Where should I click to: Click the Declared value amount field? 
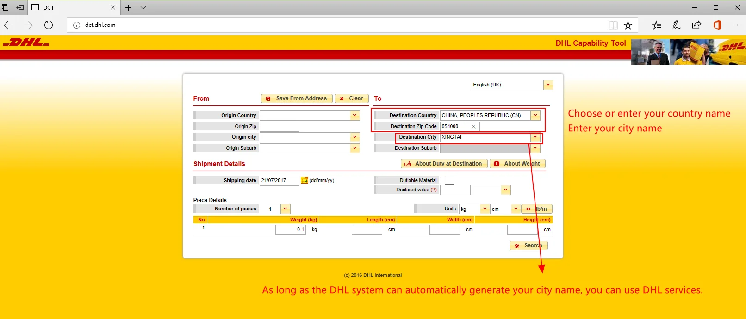coord(455,190)
